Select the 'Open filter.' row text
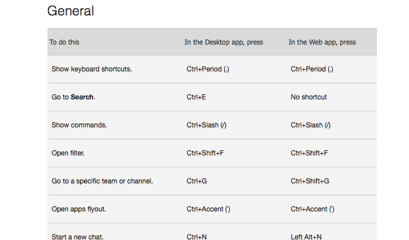Viewport: 409px width, 240px height. [x=68, y=153]
